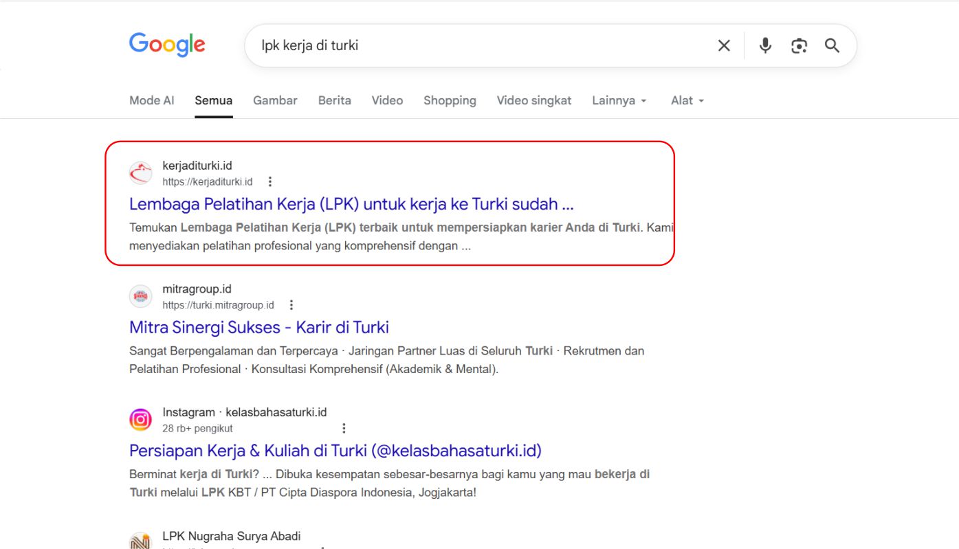Open three-dot options for the kerjaditurki.id result
The image size is (959, 549).
tap(269, 181)
